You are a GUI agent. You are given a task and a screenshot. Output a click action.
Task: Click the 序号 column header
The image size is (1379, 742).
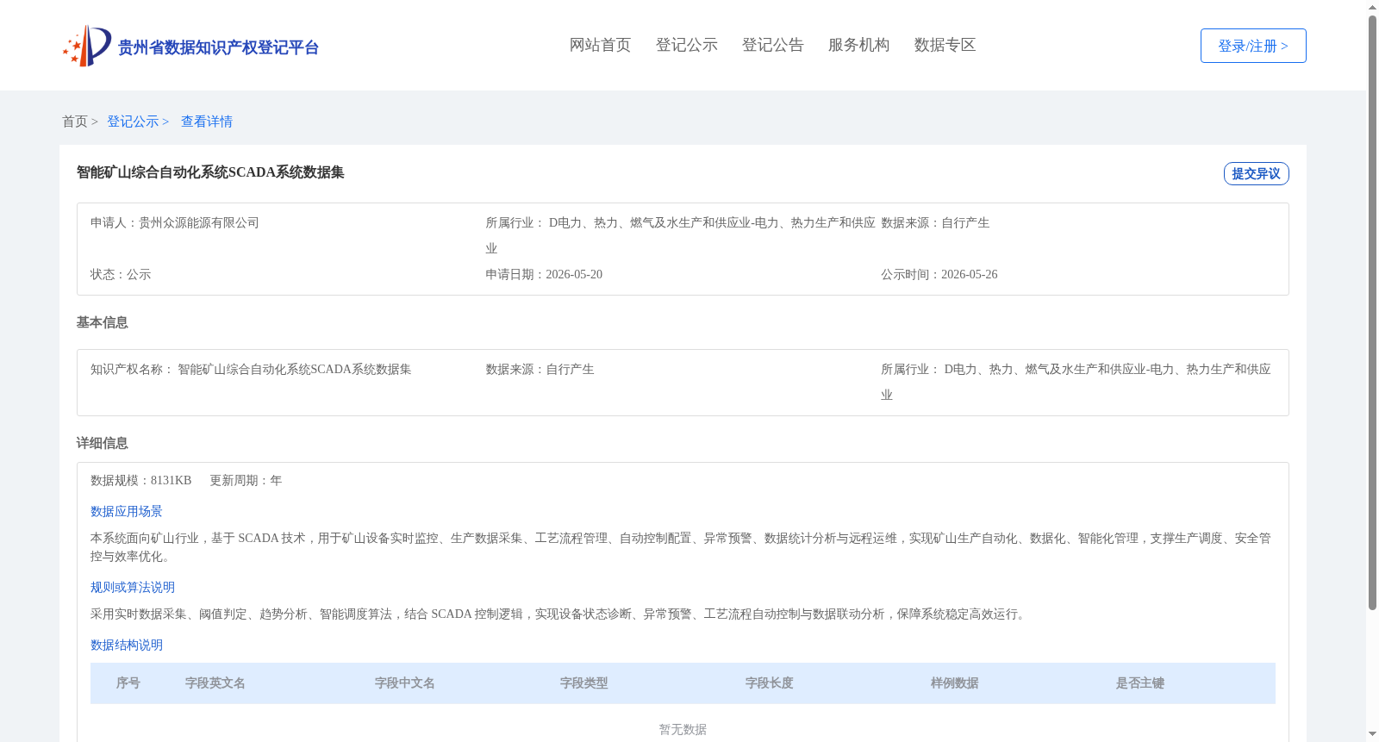pos(128,683)
